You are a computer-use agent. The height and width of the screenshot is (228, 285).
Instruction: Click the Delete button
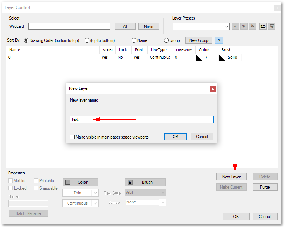pyautogui.click(x=265, y=177)
